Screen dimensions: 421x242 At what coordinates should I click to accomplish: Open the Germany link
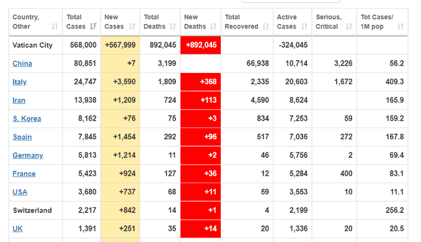[28, 155]
